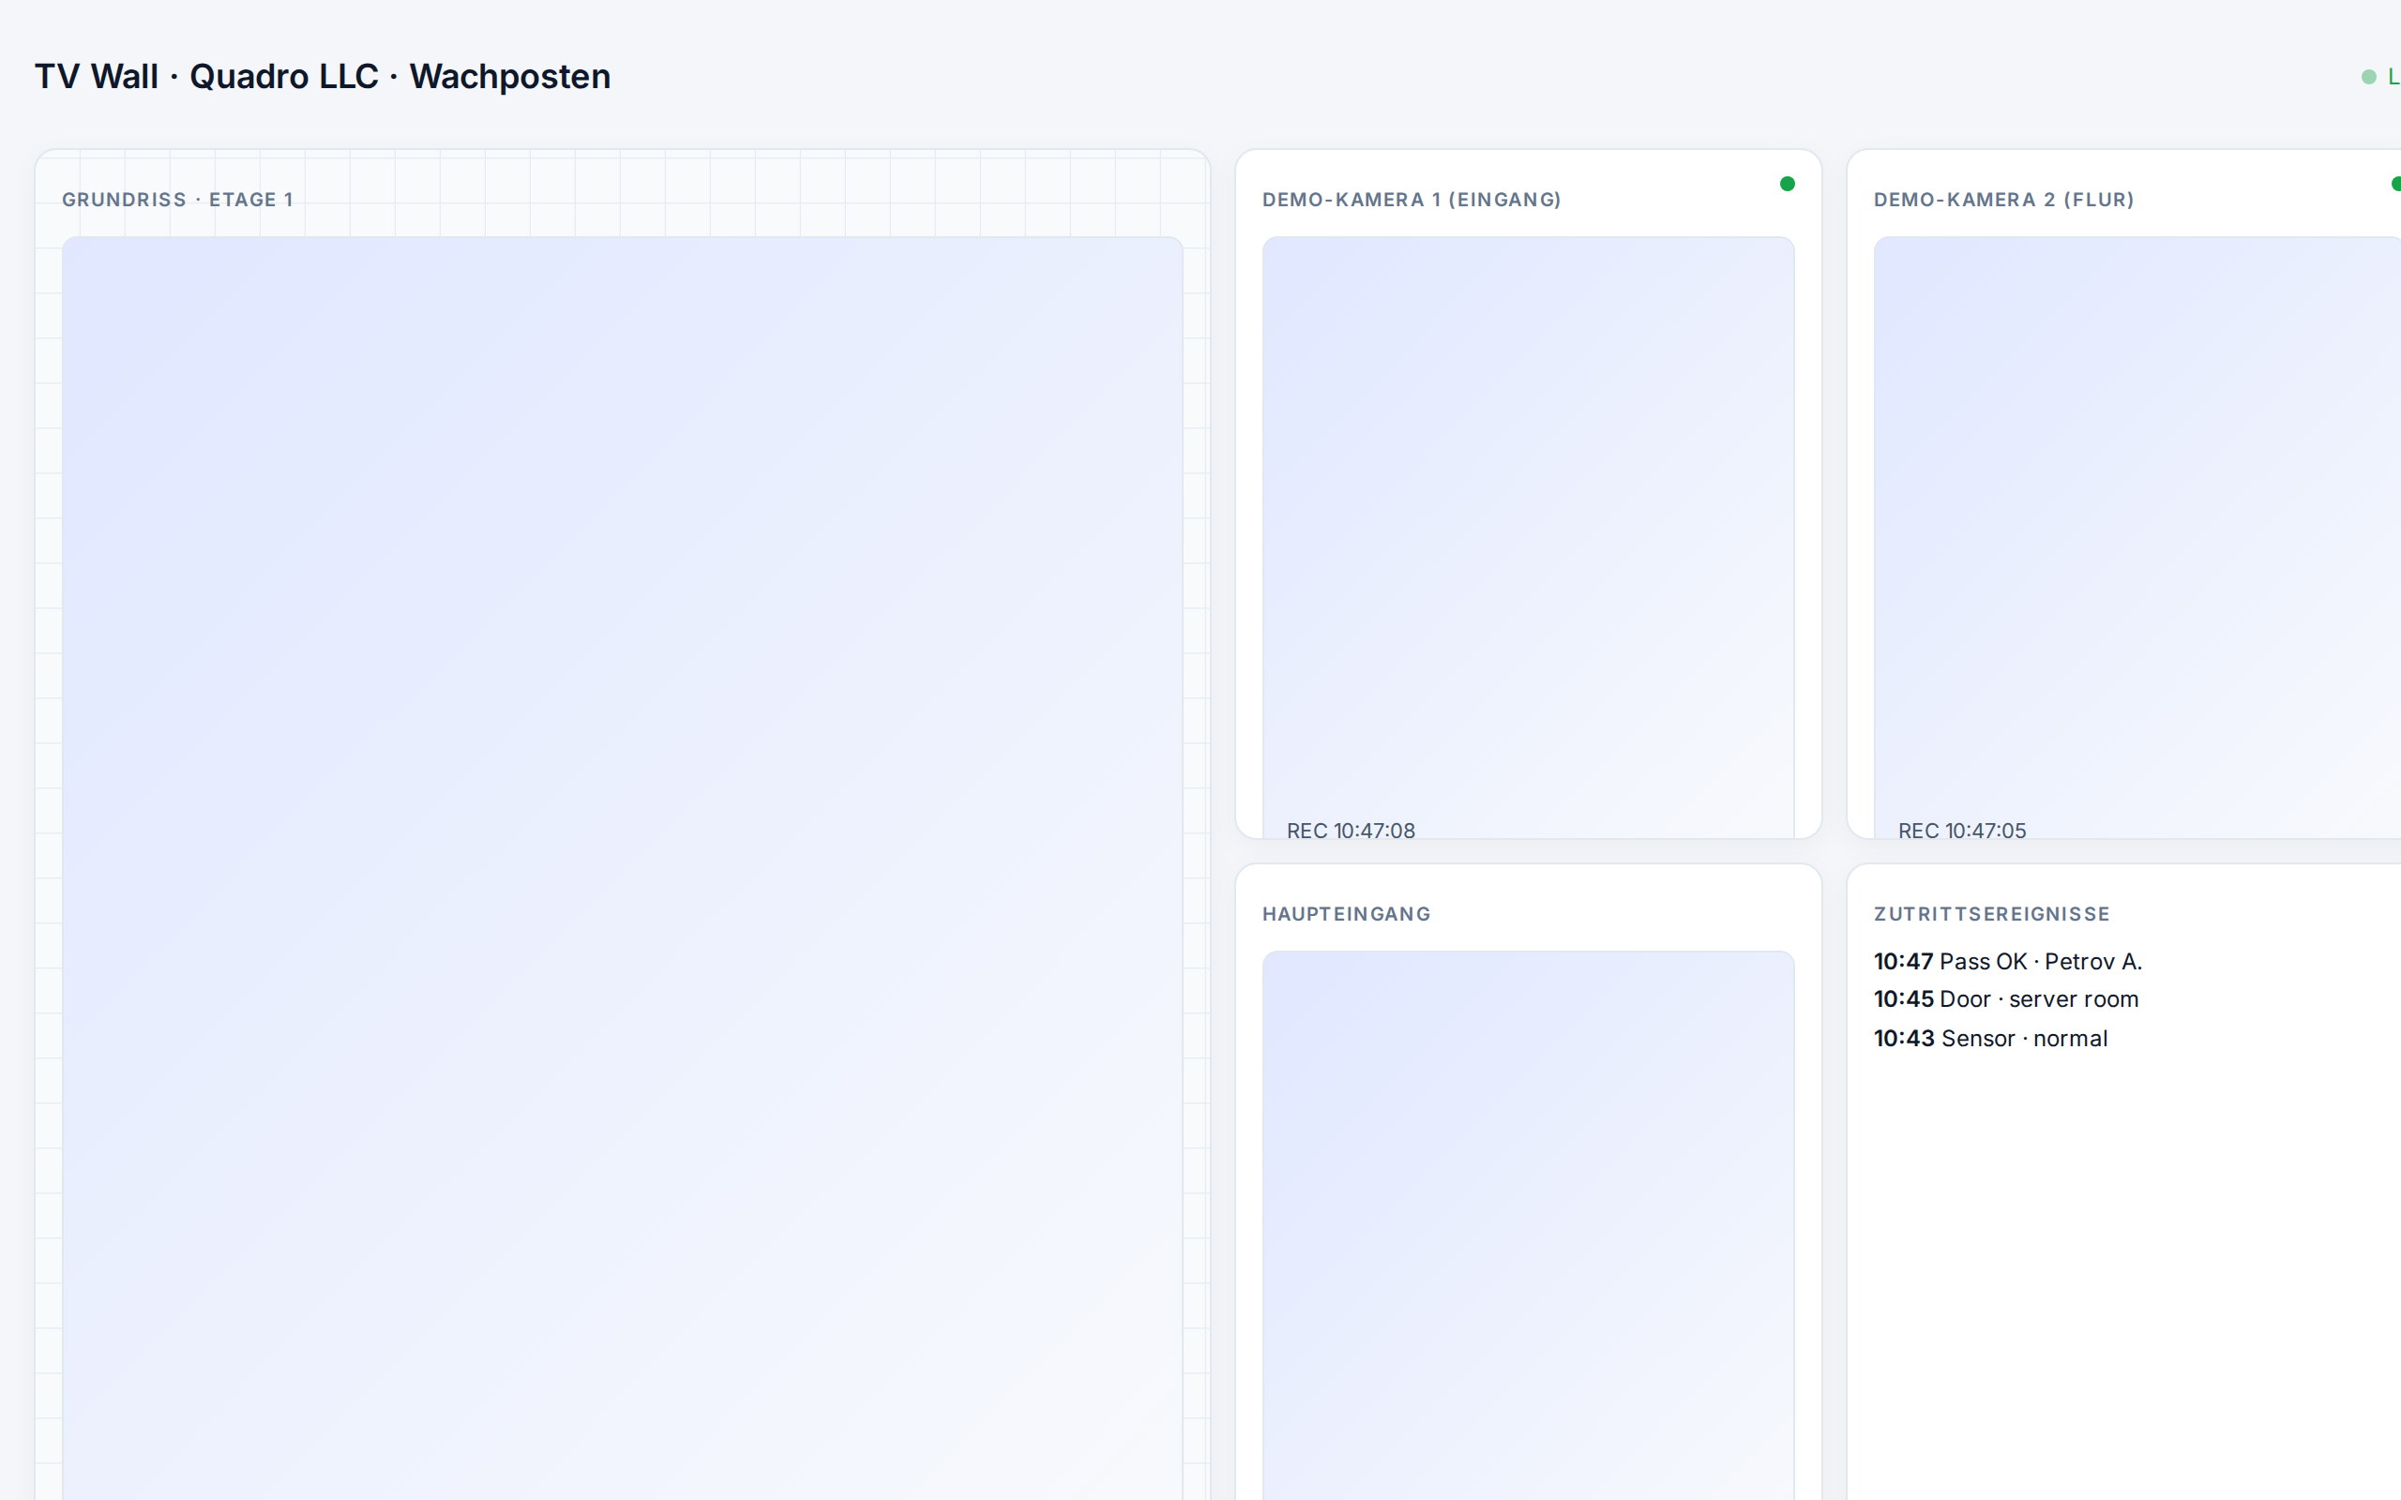This screenshot has width=2401, height=1500.
Task: Select the 10:43 Sensor normal event
Action: 1989,1038
